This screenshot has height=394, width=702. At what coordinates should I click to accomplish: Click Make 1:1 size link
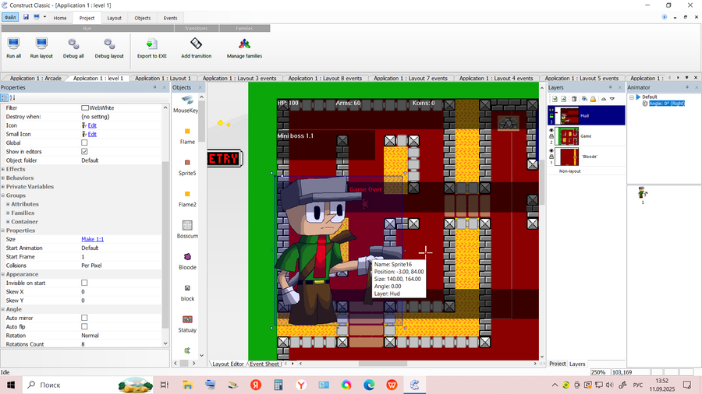coord(93,239)
